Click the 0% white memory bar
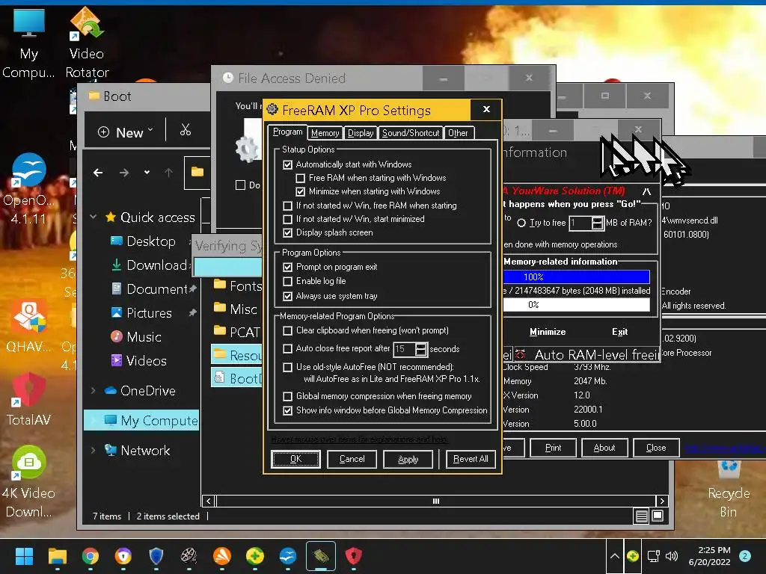This screenshot has height=574, width=766. coord(577,305)
